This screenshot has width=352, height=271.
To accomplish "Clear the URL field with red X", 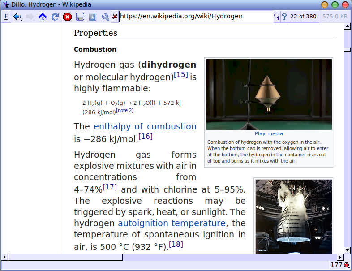I will pos(115,17).
